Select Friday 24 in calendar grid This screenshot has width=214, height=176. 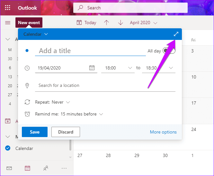click(194, 129)
